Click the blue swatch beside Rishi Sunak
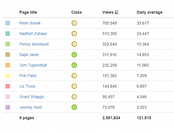 click(x=8, y=23)
